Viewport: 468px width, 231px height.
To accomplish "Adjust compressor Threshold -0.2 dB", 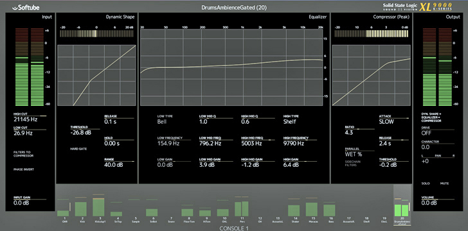I will [x=394, y=162].
